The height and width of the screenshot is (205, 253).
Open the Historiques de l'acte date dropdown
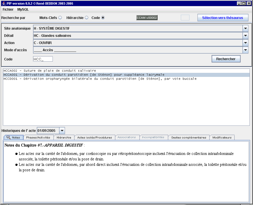pos(62,130)
